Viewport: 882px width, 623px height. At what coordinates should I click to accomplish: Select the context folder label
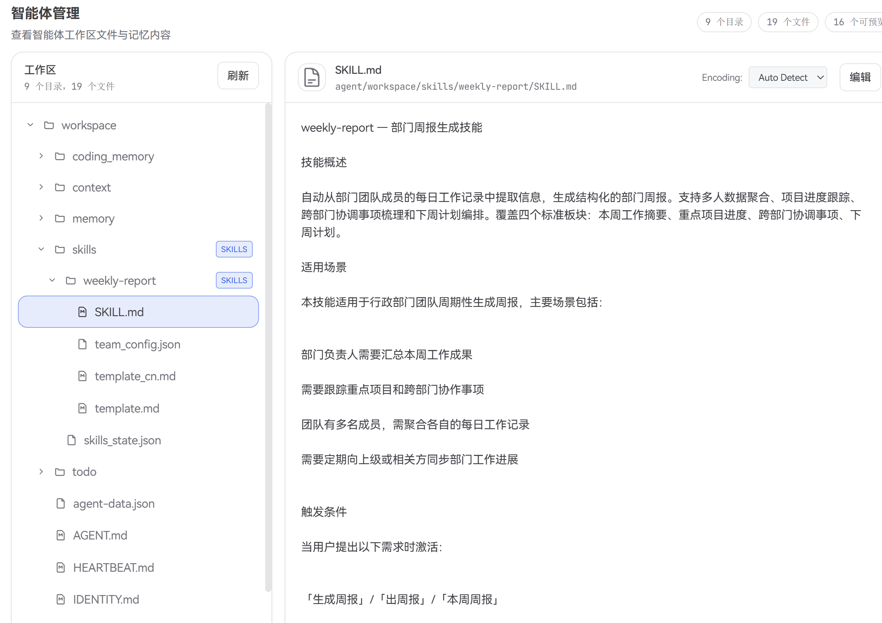(x=92, y=187)
